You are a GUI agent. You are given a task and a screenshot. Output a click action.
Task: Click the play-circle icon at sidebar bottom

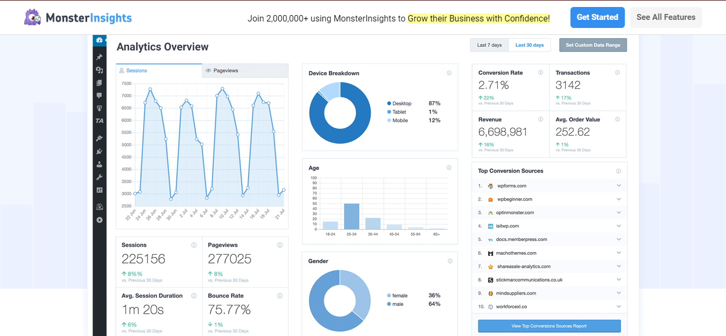tap(99, 220)
